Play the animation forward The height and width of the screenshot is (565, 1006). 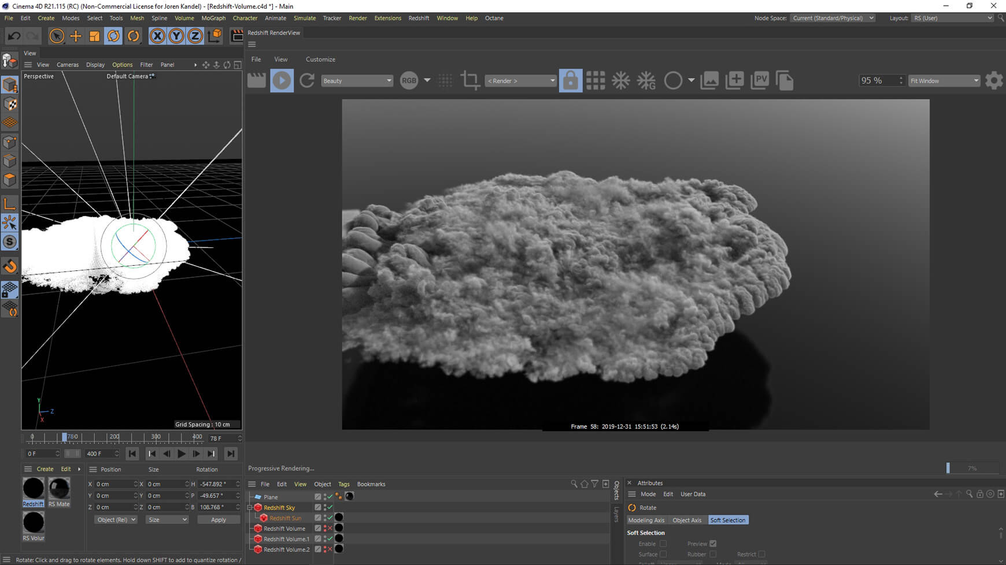(182, 454)
